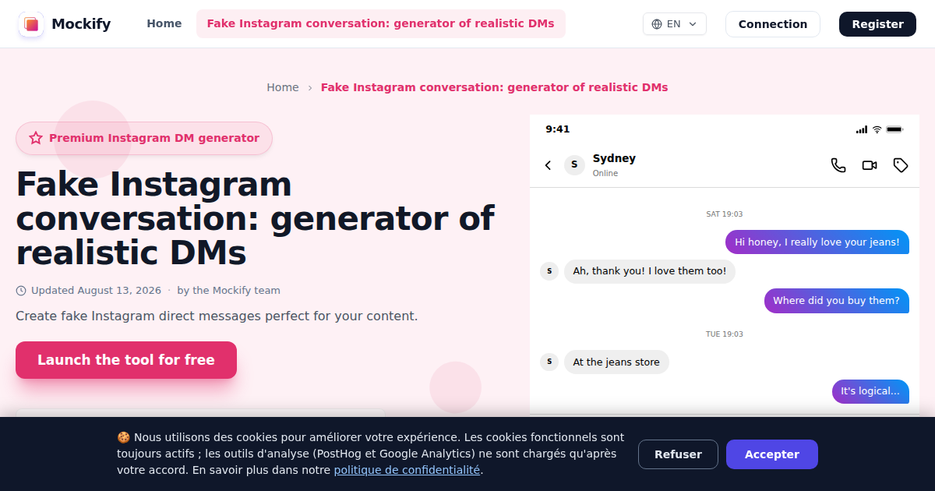The height and width of the screenshot is (491, 935).
Task: Launch the tool for free
Action: pos(126,360)
